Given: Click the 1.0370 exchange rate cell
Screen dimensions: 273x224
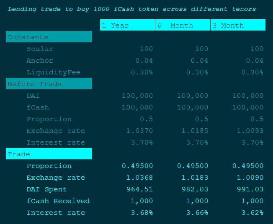Looking at the screenshot, I should point(139,131).
